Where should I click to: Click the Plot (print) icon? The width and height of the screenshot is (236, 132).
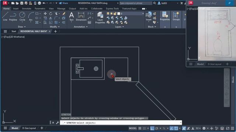tap(39, 3)
